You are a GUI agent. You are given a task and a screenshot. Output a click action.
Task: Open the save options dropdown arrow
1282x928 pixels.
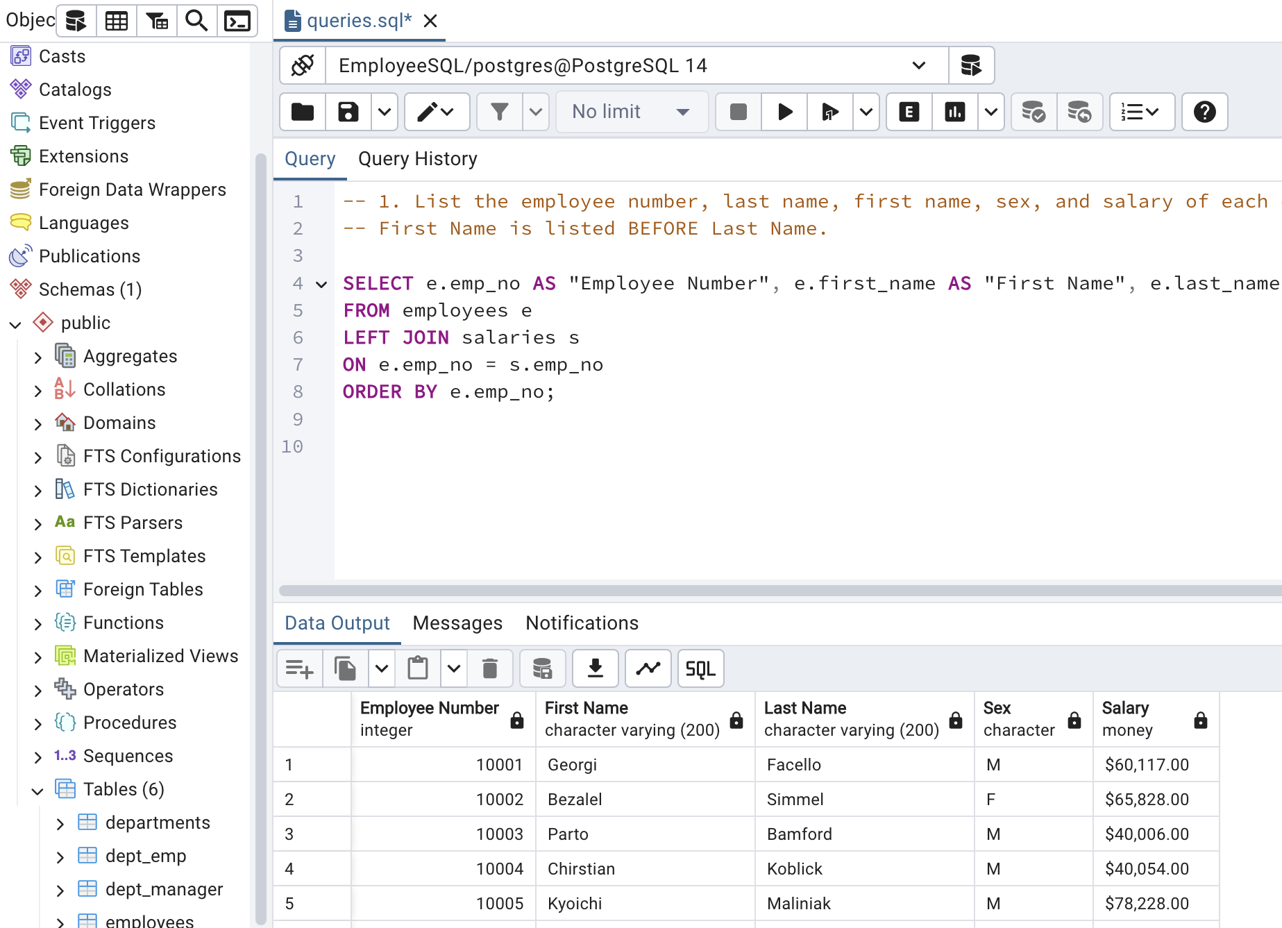point(385,112)
